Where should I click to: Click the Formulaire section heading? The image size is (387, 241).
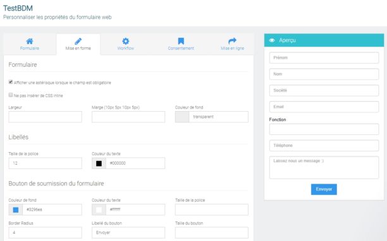coord(23,64)
